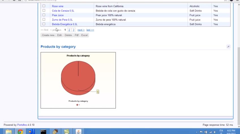The image size is (240, 134).
Task: Click the Action Center flag tray icon
Action: pyautogui.click(x=201, y=132)
